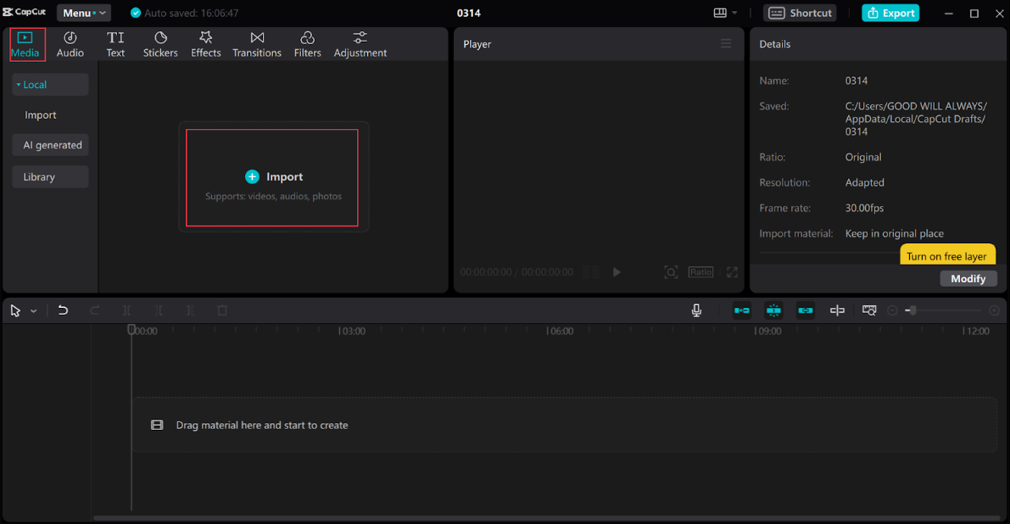Viewport: 1010px width, 524px height.
Task: Click Turn on free layer tooltip
Action: (x=947, y=255)
